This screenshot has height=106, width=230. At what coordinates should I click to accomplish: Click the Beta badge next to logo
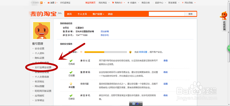60,13
